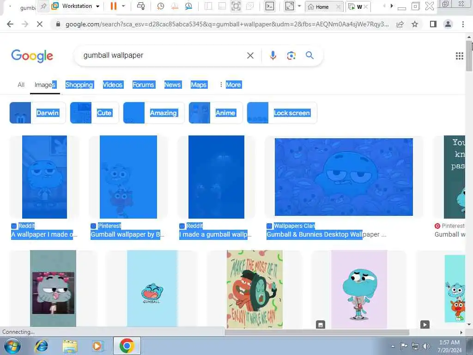
Task: Go back to the previous page in Chrome
Action: coord(10,24)
